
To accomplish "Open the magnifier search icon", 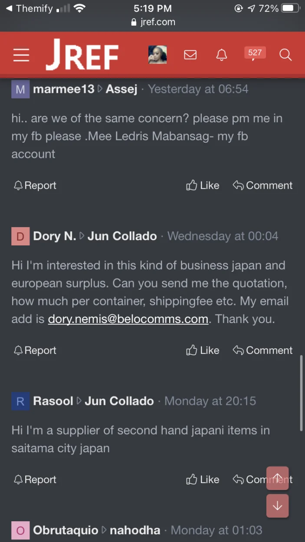I will (x=285, y=55).
